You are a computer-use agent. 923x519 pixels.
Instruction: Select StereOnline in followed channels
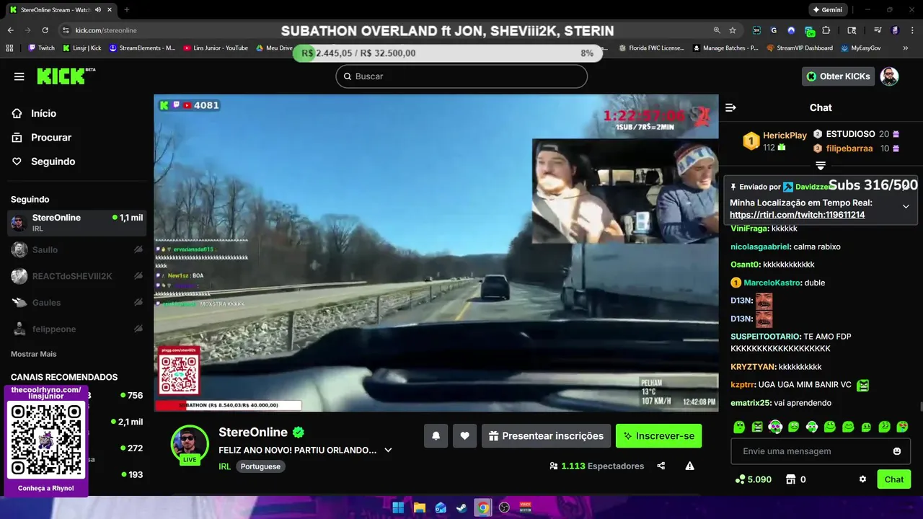(76, 223)
